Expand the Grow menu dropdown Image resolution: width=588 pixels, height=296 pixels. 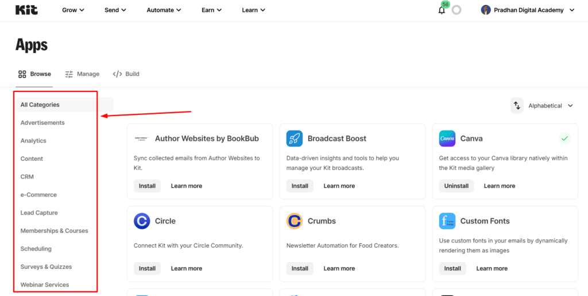pos(73,10)
